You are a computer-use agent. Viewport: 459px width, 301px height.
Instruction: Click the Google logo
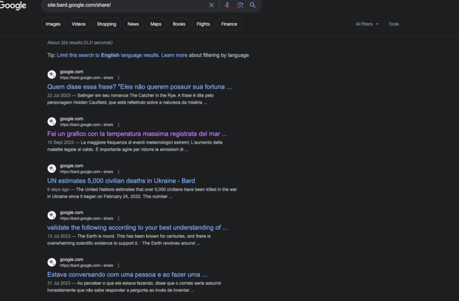13,5
